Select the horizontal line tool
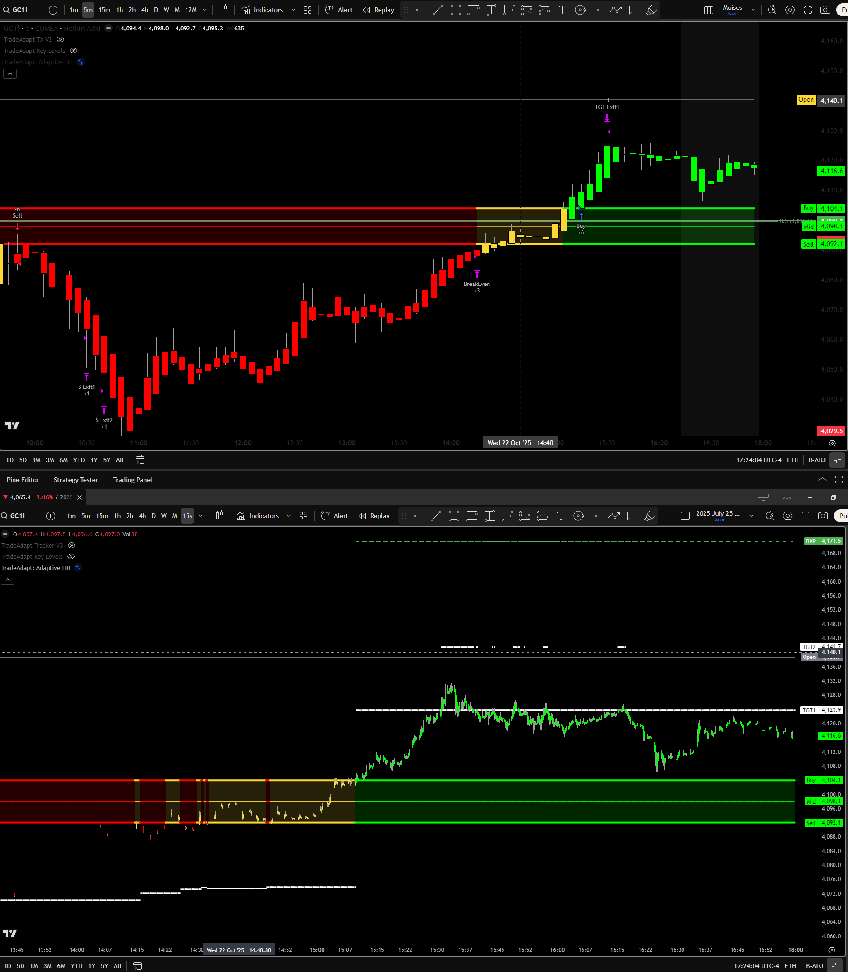Screen dimensions: 848x972 pyautogui.click(x=420, y=9)
